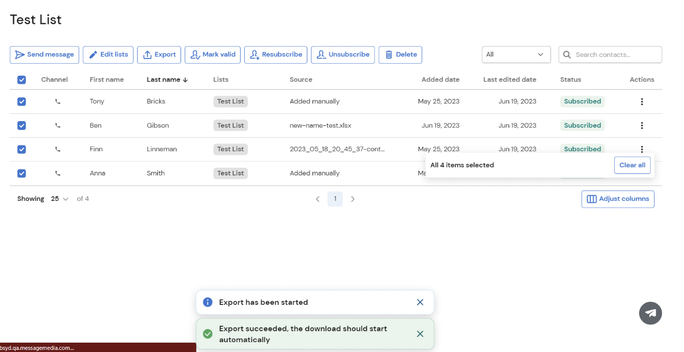Screen dimensions: 684x352
Task: Uncheck the select-all checkbox in the header
Action: coord(21,80)
